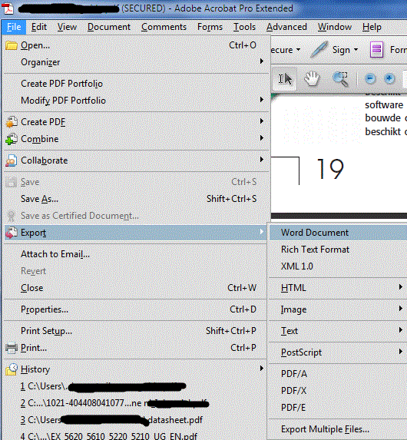Choose Attach to Email...

pyautogui.click(x=135, y=254)
